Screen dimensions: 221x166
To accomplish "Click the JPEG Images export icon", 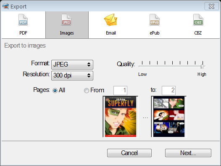I will click(66, 20).
